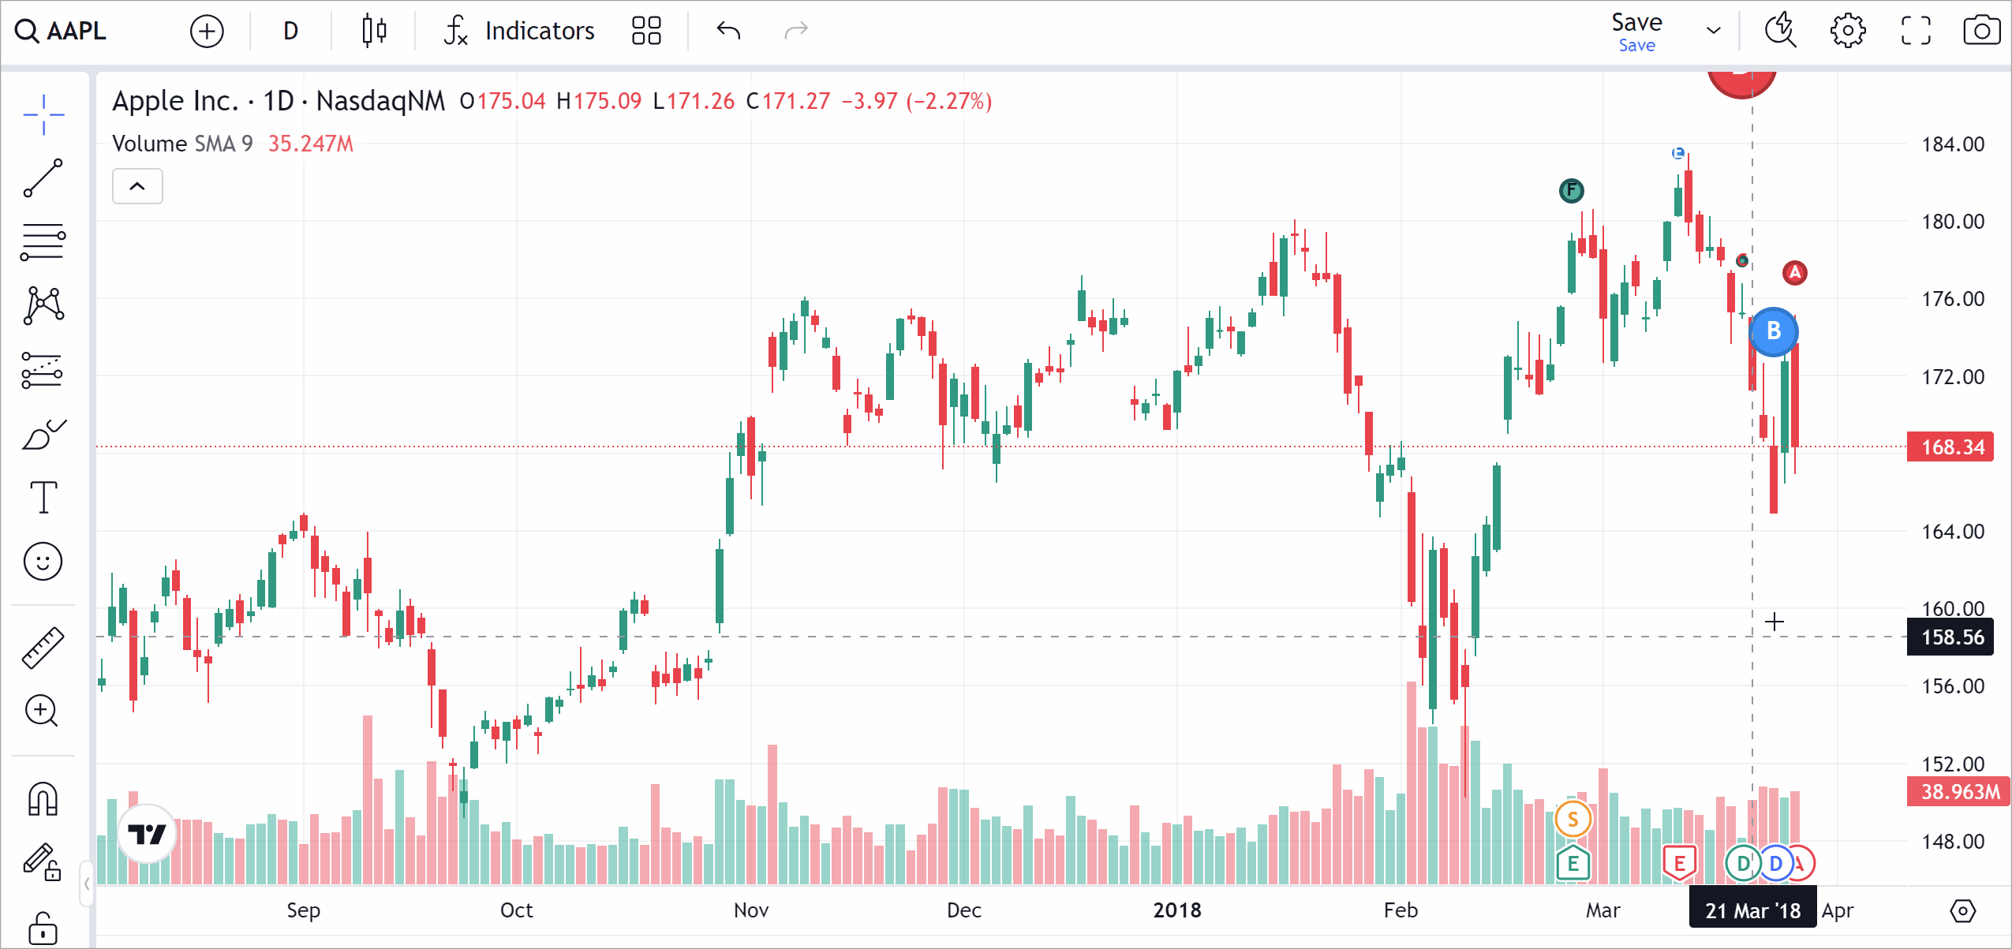Open the chart layout templates menu

click(645, 31)
